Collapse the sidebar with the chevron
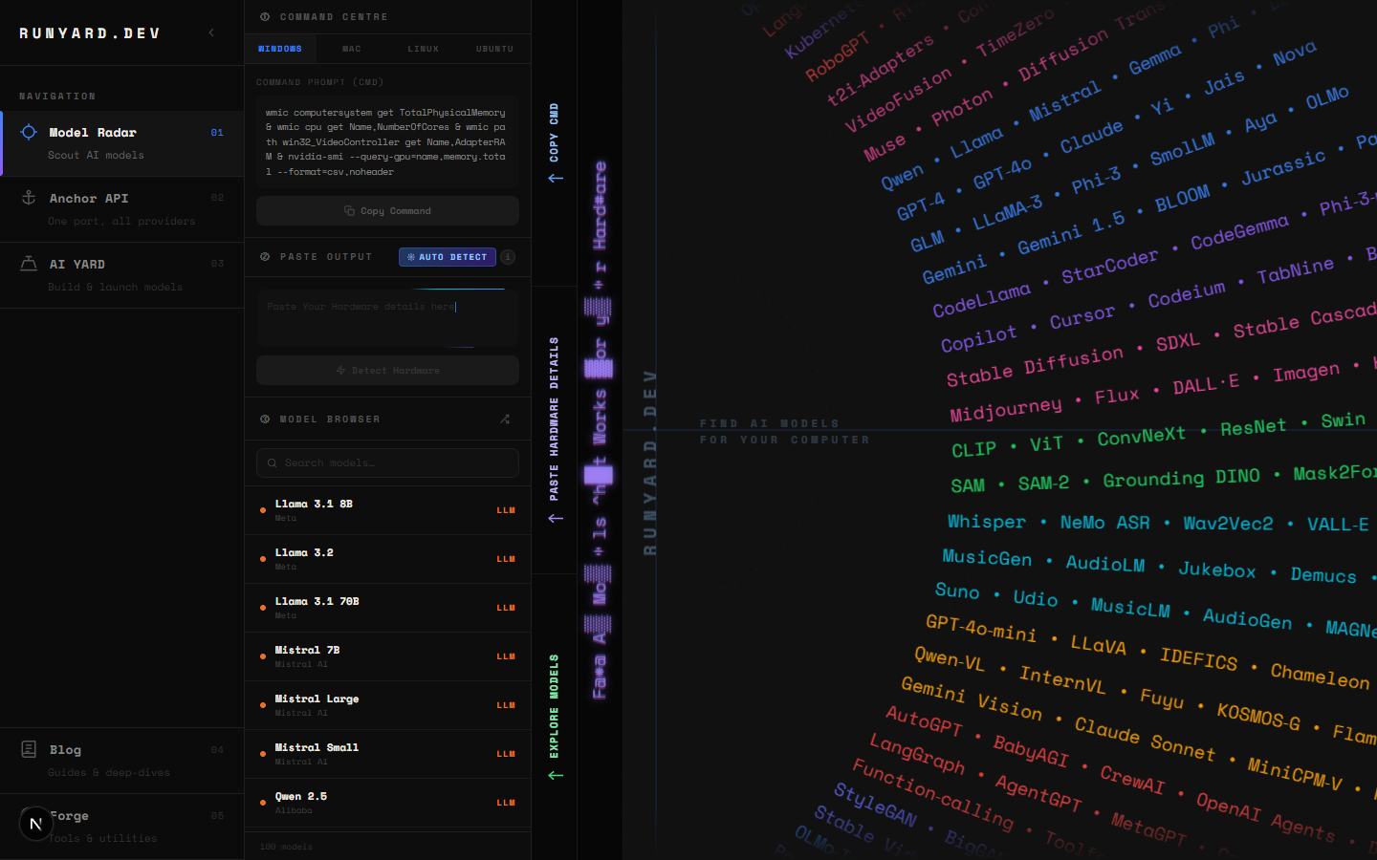Image resolution: width=1377 pixels, height=860 pixels. [x=211, y=32]
